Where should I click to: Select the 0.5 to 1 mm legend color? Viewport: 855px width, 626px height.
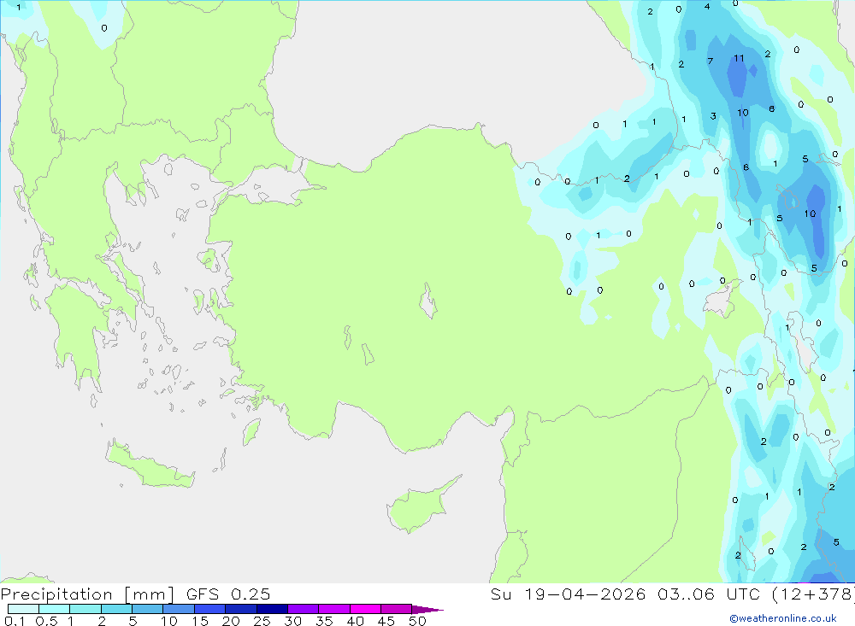(54, 609)
